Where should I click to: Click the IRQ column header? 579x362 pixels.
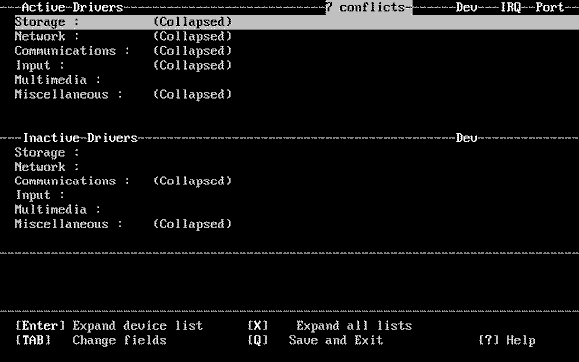(x=510, y=7)
